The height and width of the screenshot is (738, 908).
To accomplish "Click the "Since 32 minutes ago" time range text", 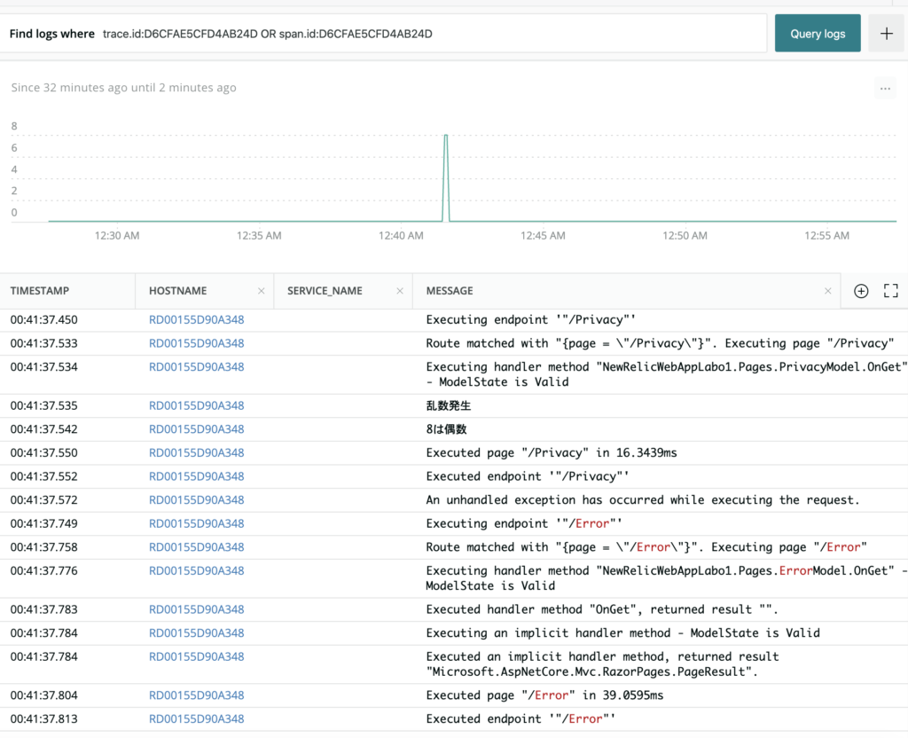I will (x=123, y=88).
